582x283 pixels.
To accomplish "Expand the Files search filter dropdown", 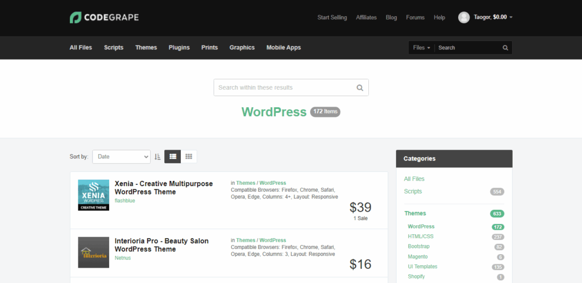I will pos(421,48).
